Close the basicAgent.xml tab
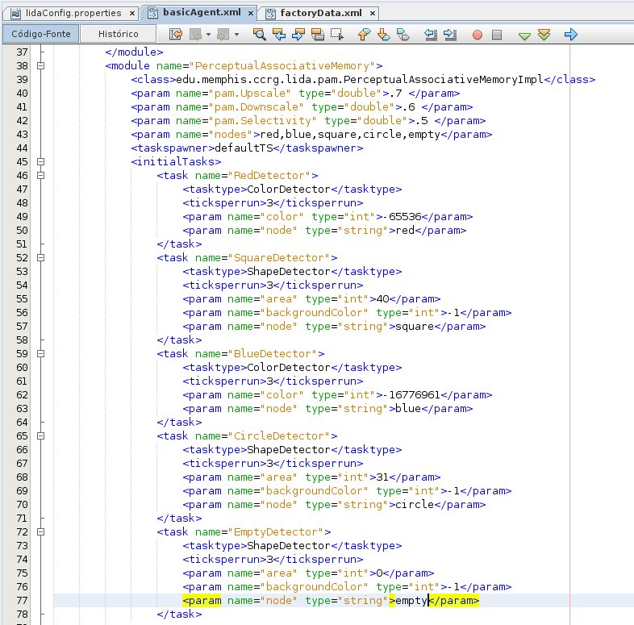The height and width of the screenshot is (625, 634). (x=249, y=14)
